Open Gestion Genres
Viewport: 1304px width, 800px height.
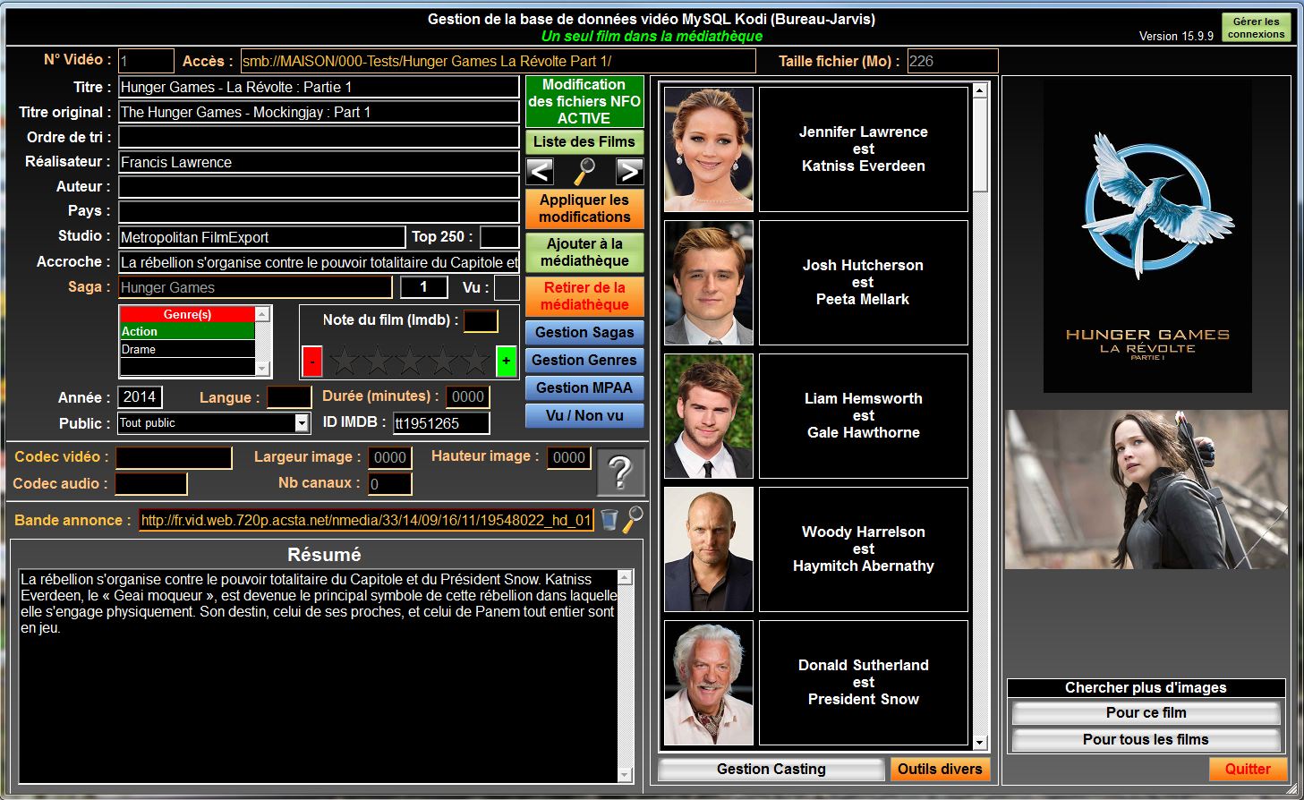click(x=584, y=360)
